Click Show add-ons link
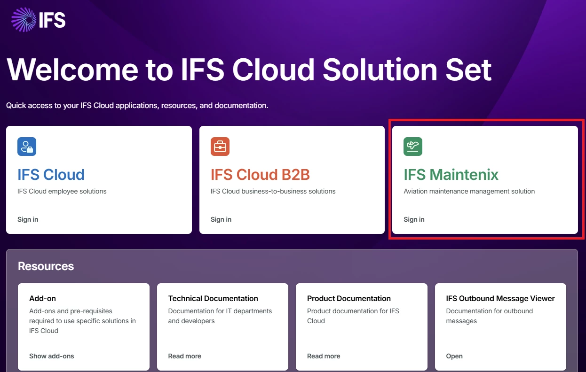586x372 pixels. pos(52,356)
